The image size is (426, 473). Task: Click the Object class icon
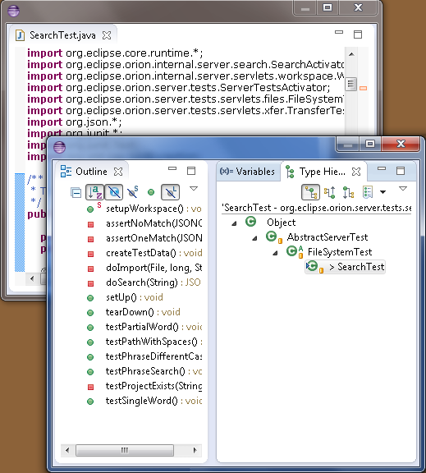click(x=251, y=222)
